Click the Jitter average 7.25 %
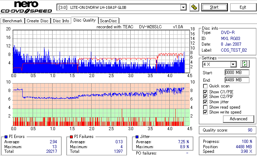Image resolution: width=257 pixels, height=156 pixels. pos(184,142)
